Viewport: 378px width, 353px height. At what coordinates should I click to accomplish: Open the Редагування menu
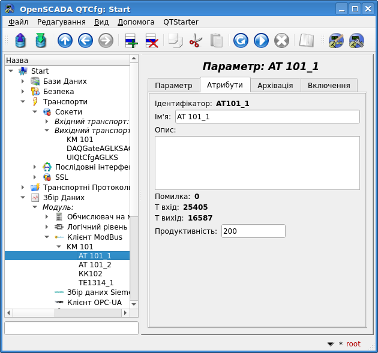point(61,22)
